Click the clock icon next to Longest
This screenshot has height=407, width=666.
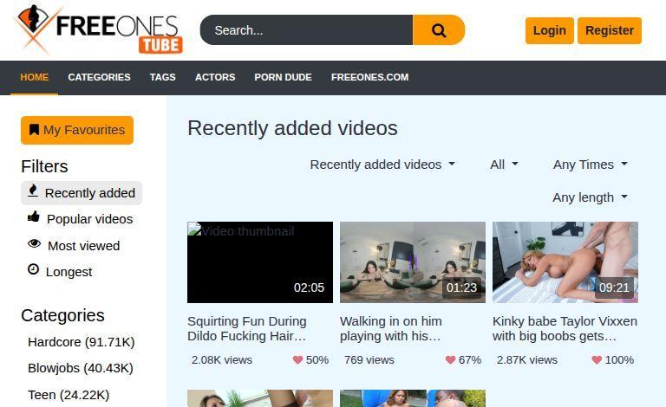tap(34, 270)
